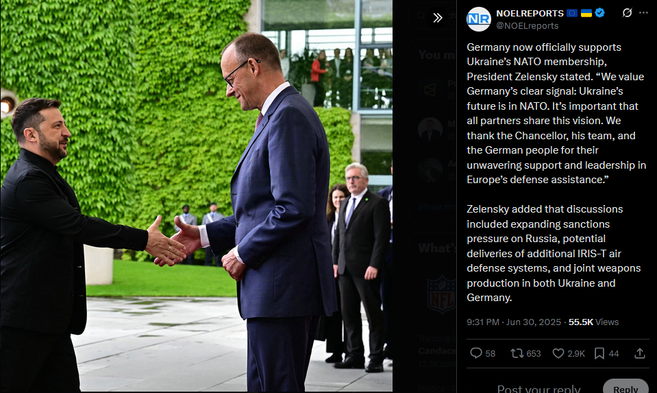Open NOELREPORTS profile avatar
This screenshot has width=657, height=393.
click(478, 19)
